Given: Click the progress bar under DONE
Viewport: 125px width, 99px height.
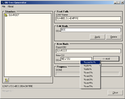Looking at the screenshot, I should [87, 74].
